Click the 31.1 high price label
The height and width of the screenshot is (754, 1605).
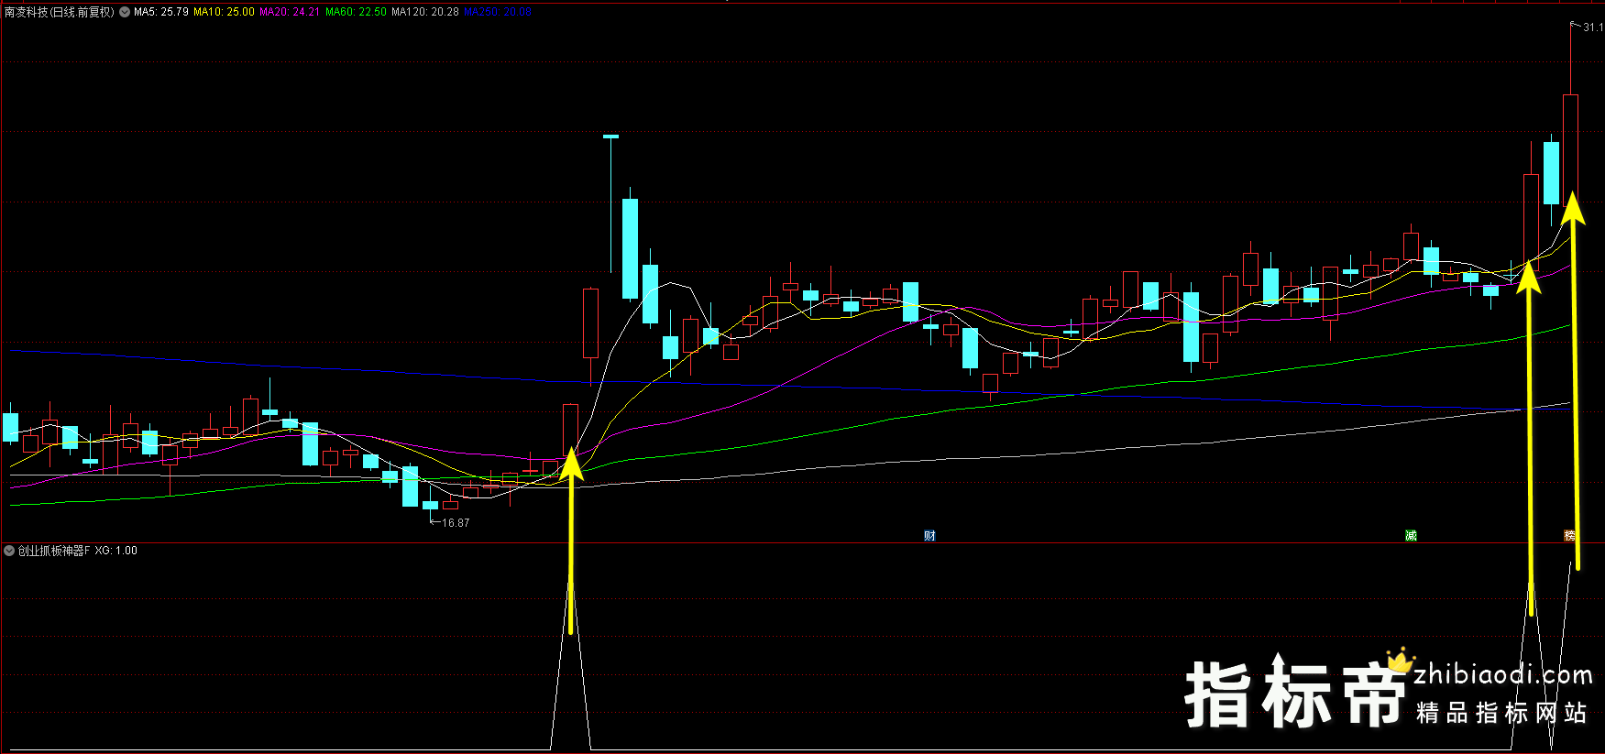[x=1593, y=27]
